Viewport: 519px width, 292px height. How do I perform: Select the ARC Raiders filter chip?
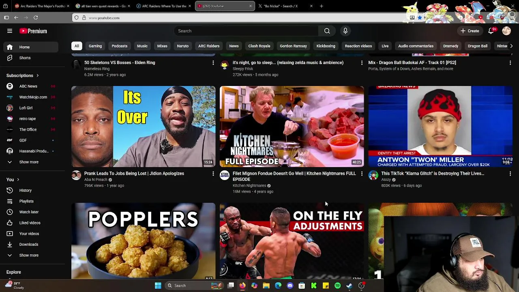pyautogui.click(x=209, y=46)
